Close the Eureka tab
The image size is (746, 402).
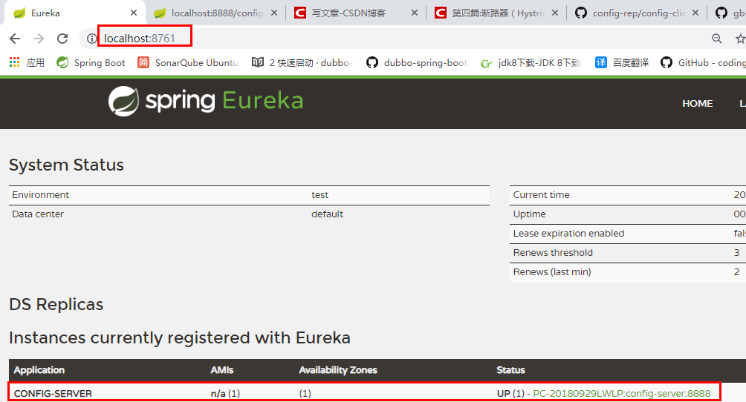[x=134, y=13]
